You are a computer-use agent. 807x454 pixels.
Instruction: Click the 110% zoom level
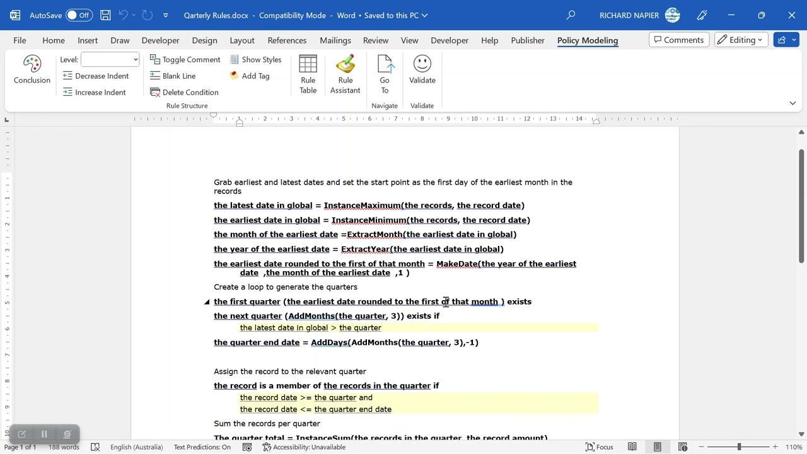(794, 447)
